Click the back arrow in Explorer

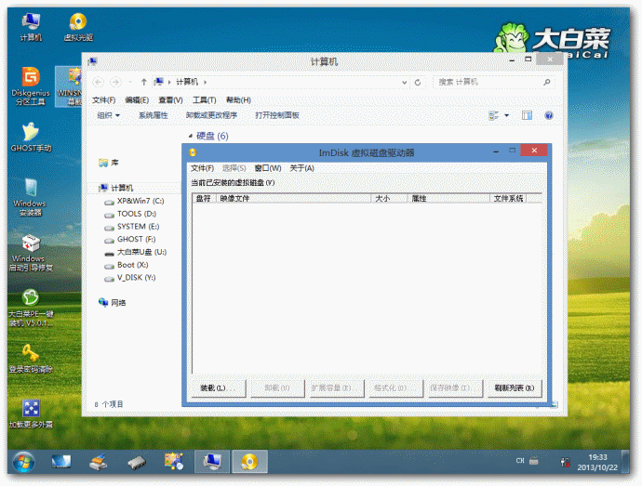point(99,82)
